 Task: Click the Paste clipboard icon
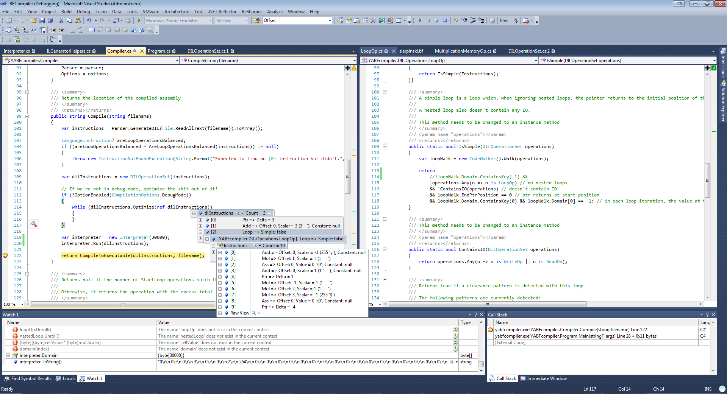coord(78,20)
